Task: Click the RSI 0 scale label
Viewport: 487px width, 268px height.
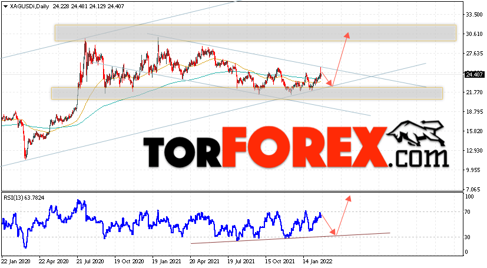Action: 466,252
